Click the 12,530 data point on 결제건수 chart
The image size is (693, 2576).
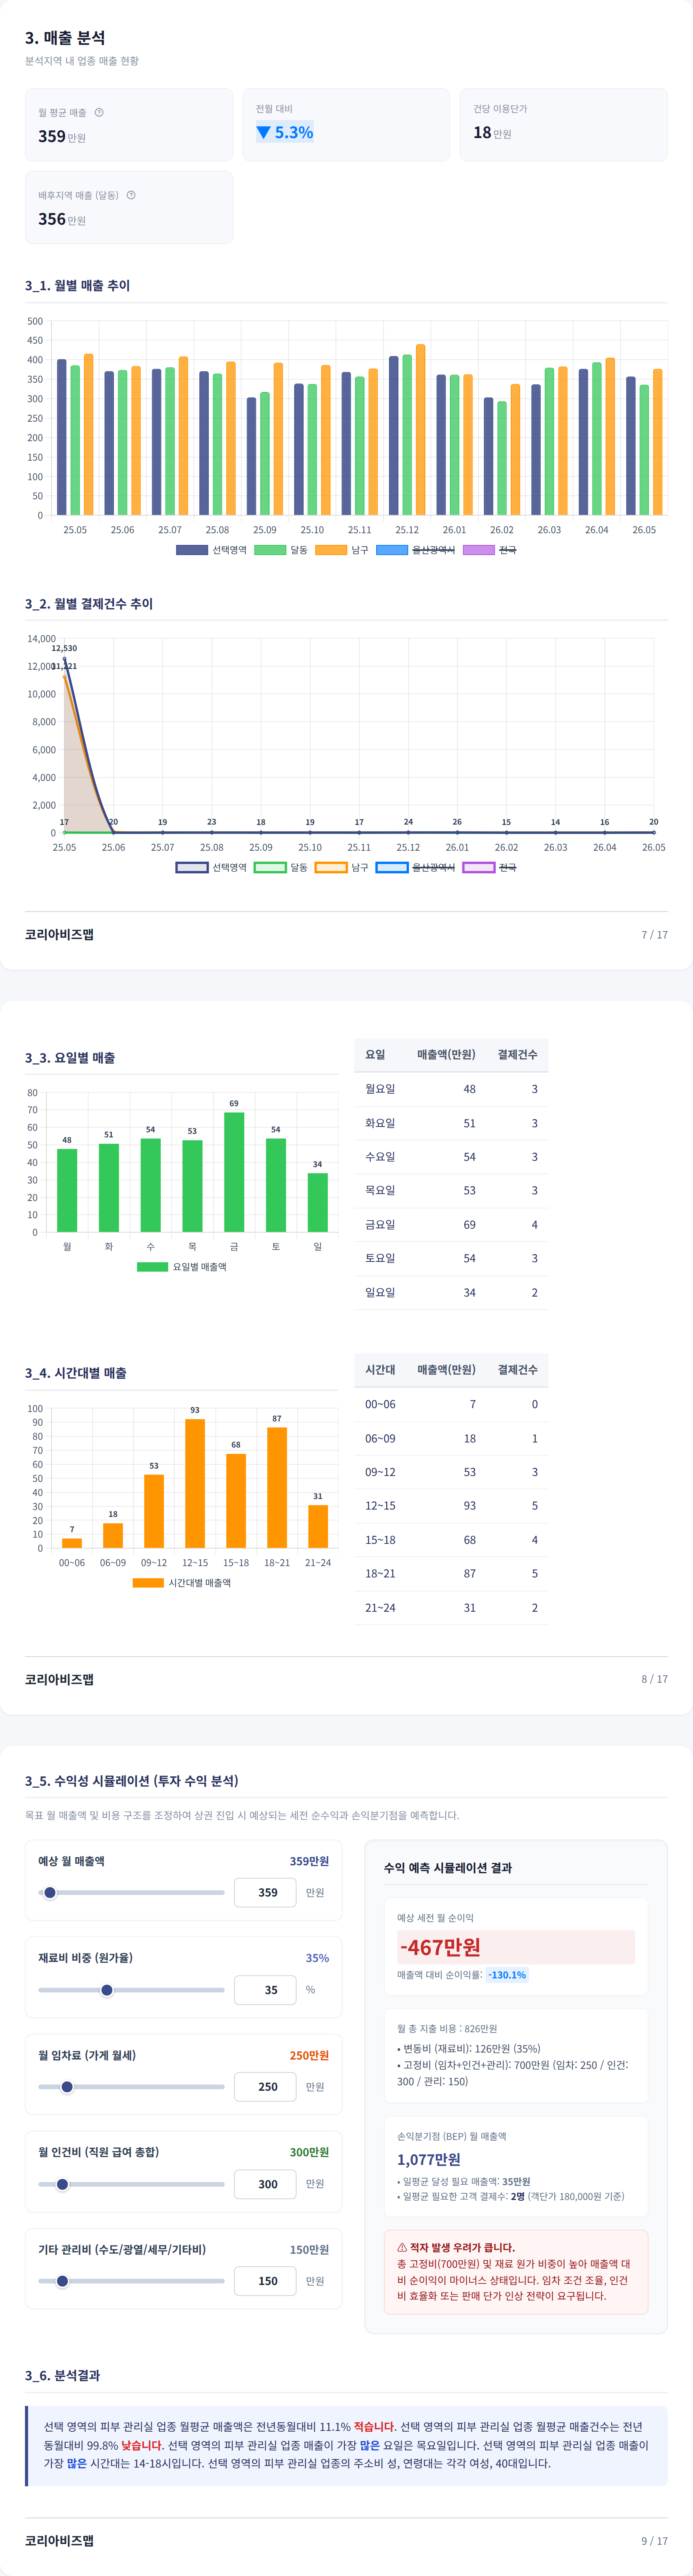pos(64,659)
